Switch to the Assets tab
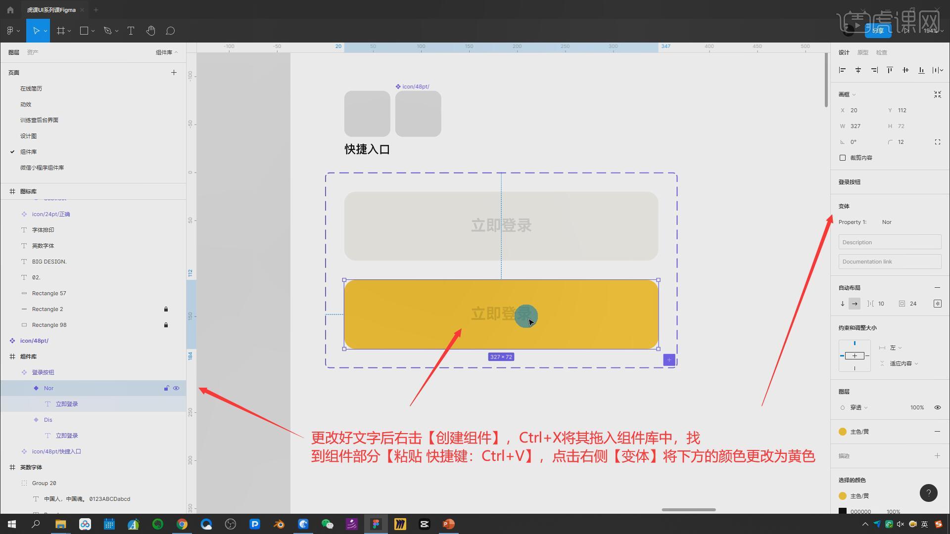Image resolution: width=950 pixels, height=534 pixels. pos(33,52)
